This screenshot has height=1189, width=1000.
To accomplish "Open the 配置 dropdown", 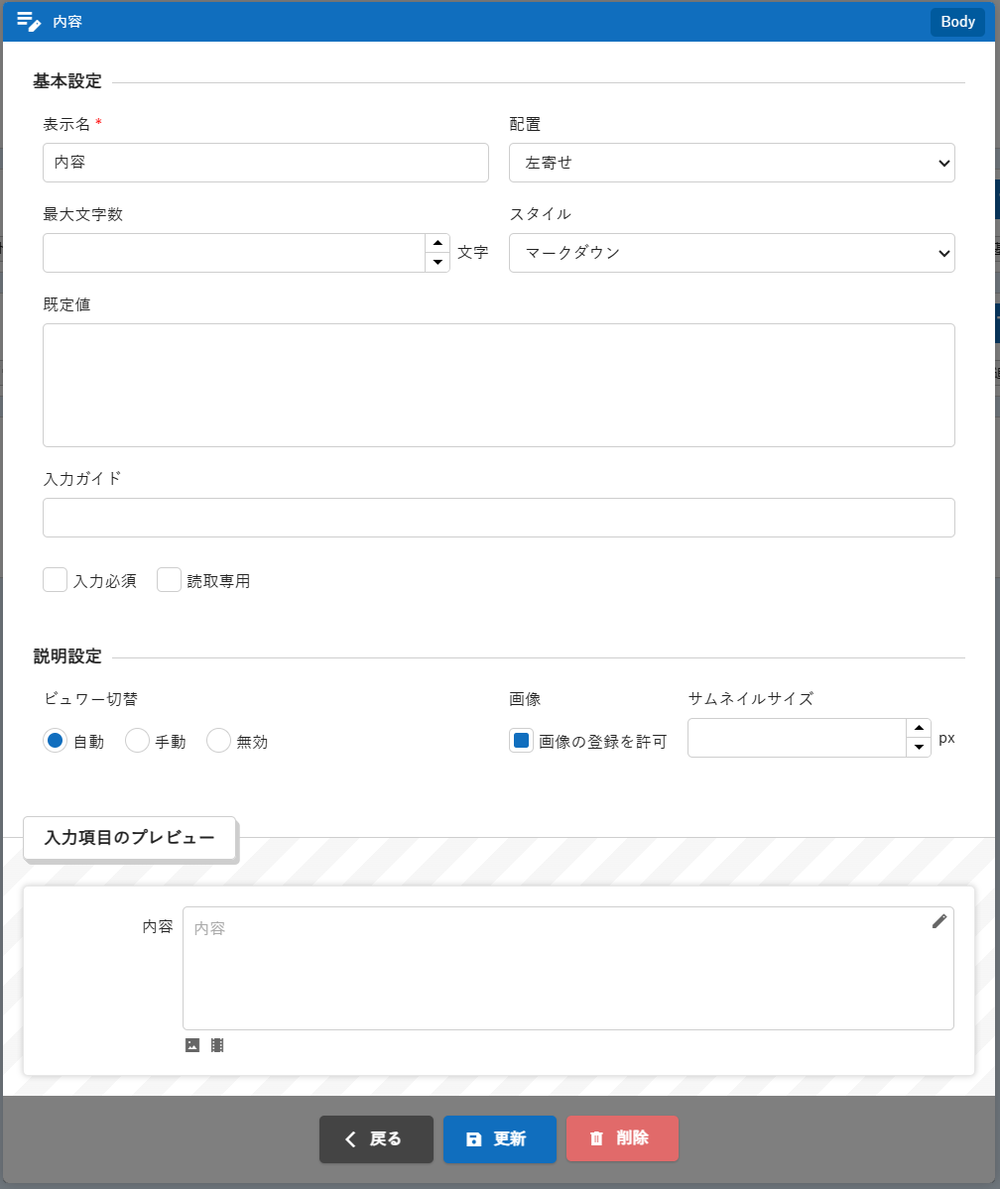I will pos(731,163).
